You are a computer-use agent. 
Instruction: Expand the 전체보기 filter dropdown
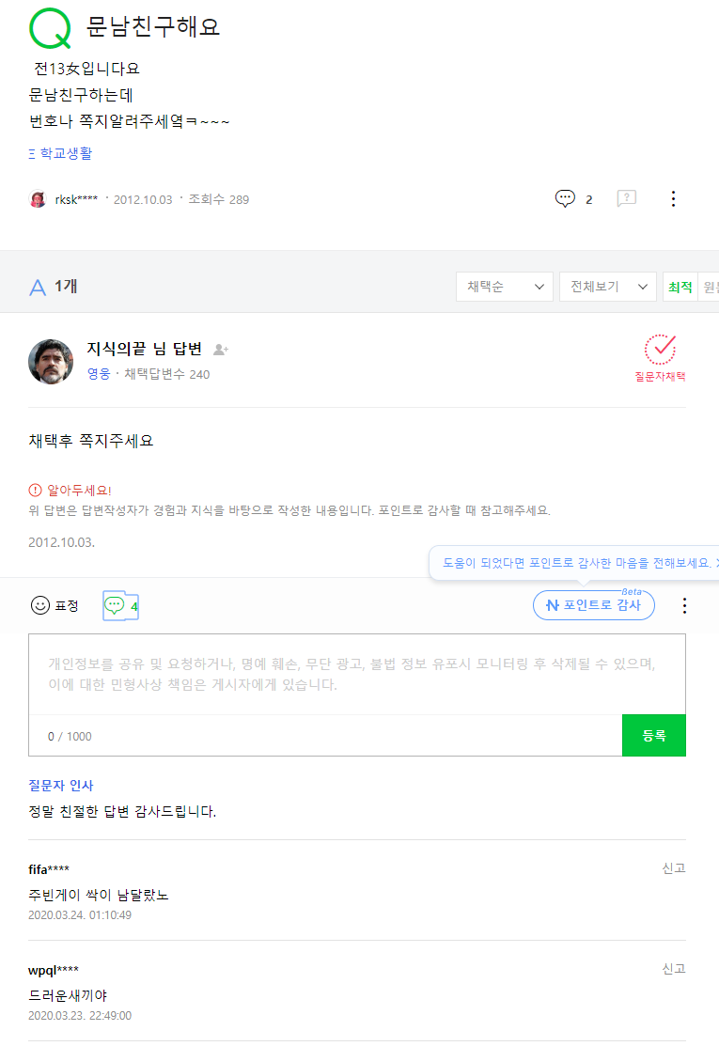coord(607,287)
